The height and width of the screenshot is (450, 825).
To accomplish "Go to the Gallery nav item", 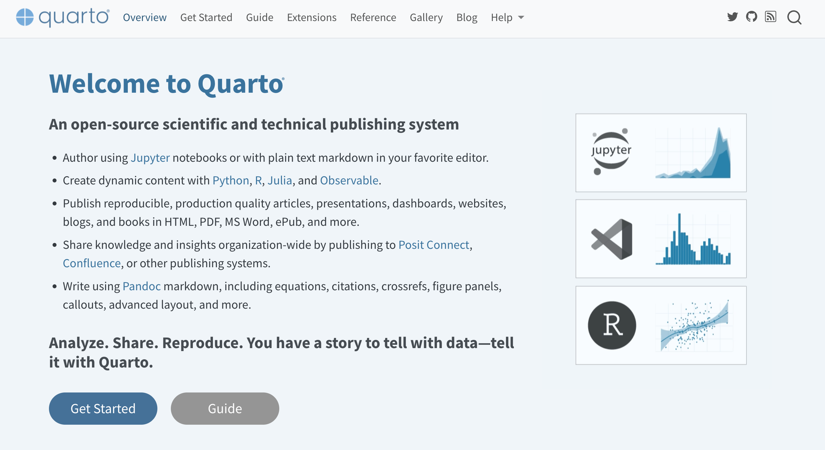I will tap(426, 17).
